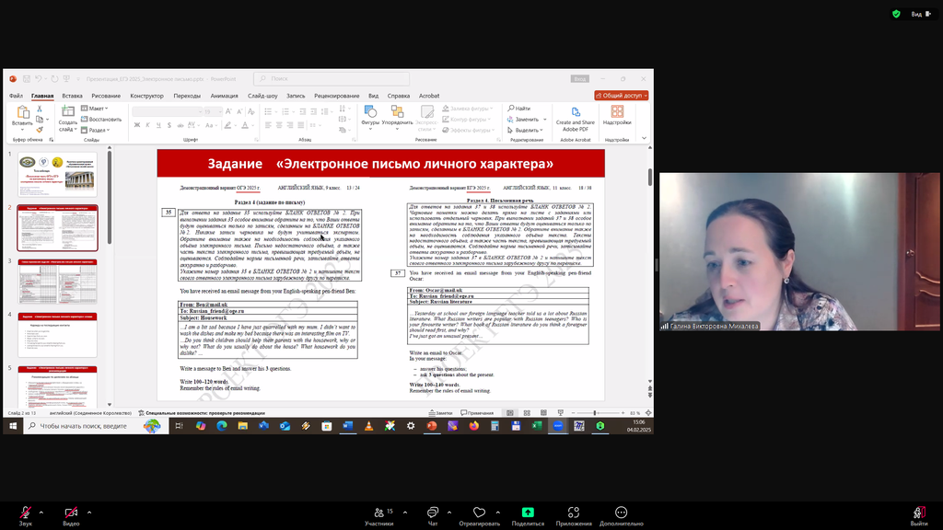Switch to the Вставка ribbon tab
This screenshot has width=943, height=530.
click(72, 96)
